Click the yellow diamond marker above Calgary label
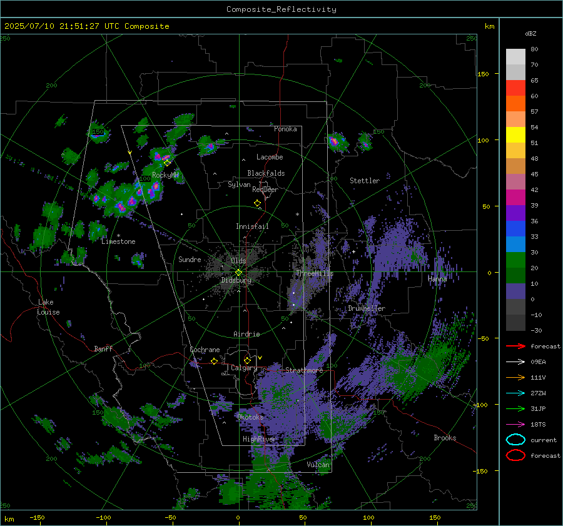The height and width of the screenshot is (526, 563). 247,360
